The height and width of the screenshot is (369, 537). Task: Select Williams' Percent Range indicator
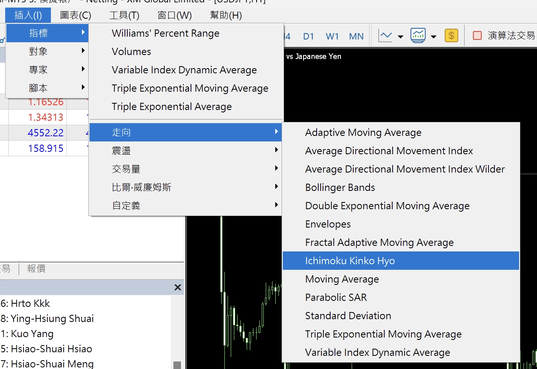click(x=186, y=33)
